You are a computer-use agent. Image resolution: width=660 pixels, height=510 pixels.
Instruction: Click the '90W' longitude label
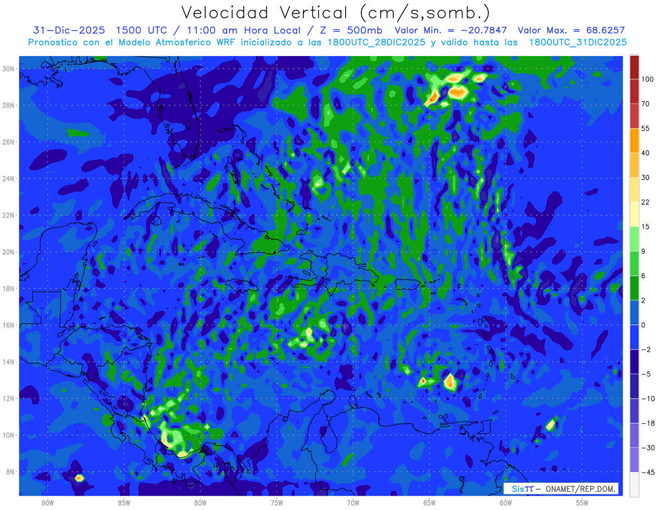click(x=47, y=503)
